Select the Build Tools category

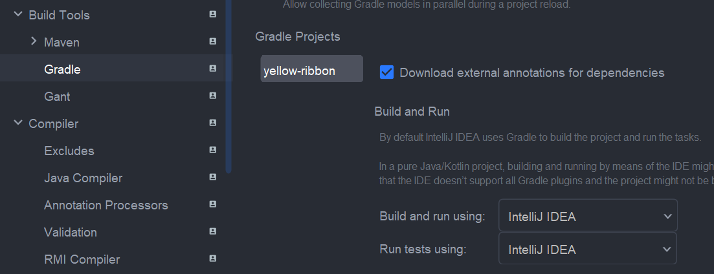pyautogui.click(x=59, y=15)
